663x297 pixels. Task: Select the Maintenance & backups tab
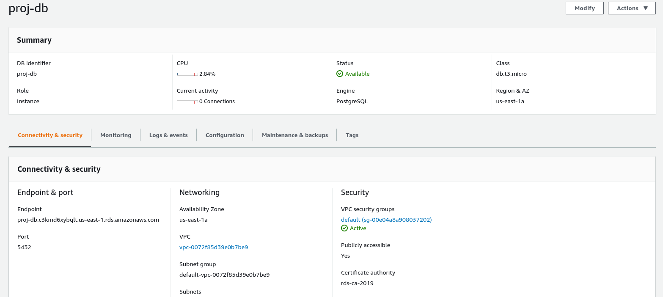coord(295,135)
